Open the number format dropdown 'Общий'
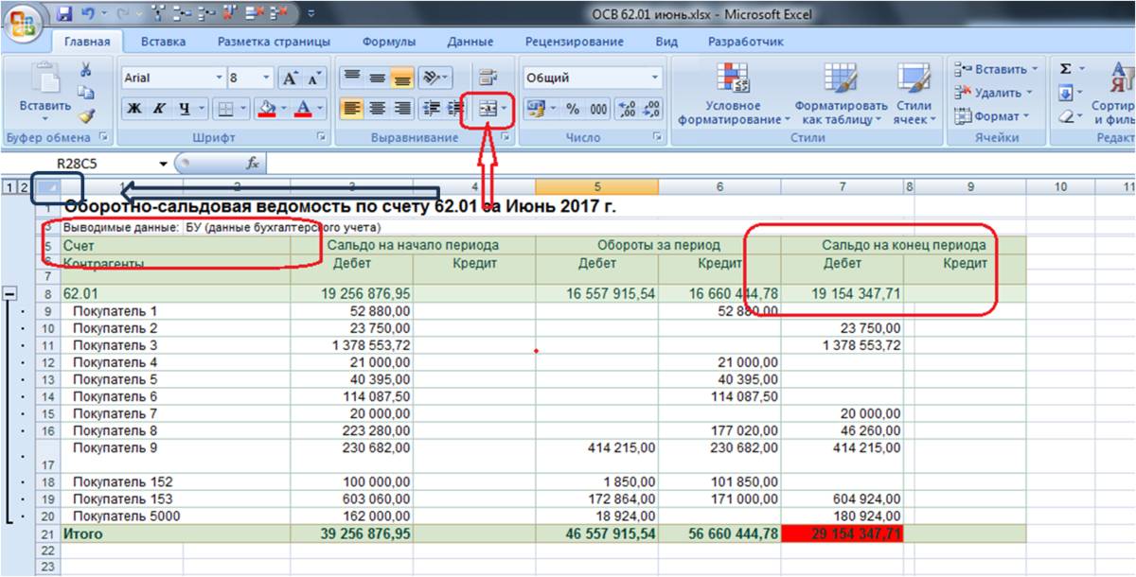 pos(655,79)
